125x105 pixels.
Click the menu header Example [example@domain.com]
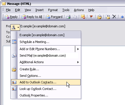[49, 35]
